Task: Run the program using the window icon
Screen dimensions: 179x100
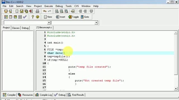Action: click(x=11, y=17)
